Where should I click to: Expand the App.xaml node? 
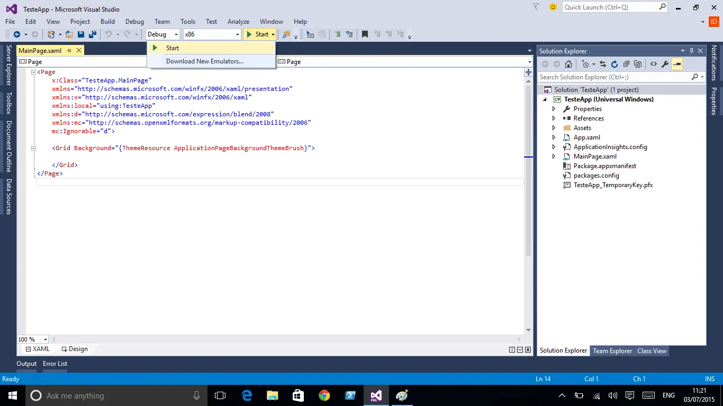pos(554,137)
